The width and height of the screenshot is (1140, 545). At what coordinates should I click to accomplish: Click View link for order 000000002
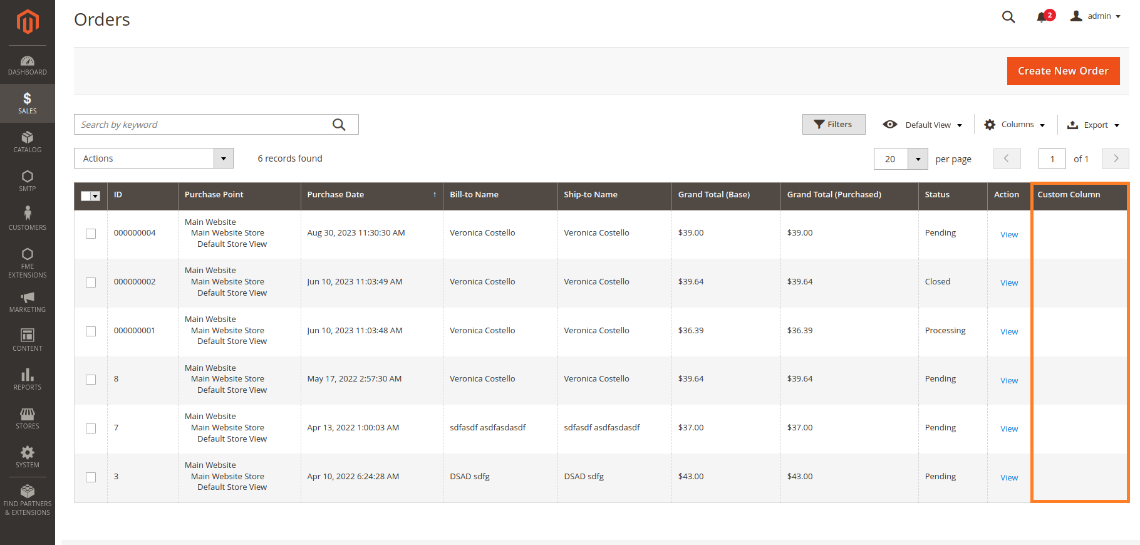[x=1008, y=283]
